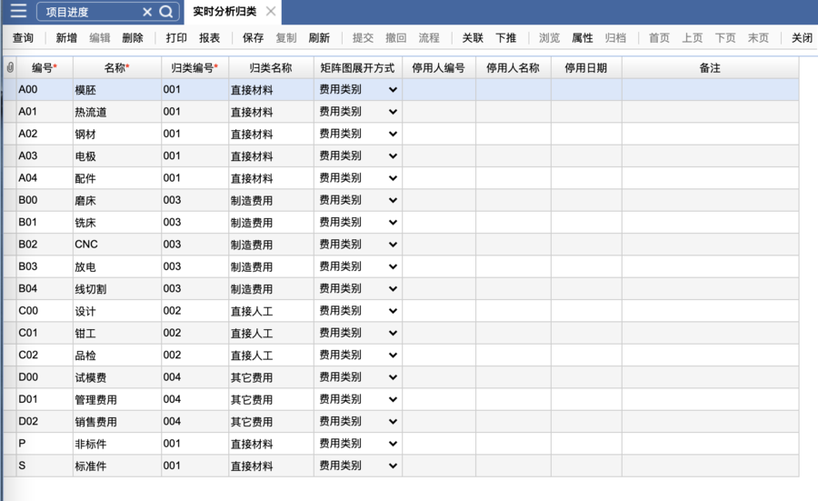Click the 浏览 toolbar item

(x=549, y=37)
